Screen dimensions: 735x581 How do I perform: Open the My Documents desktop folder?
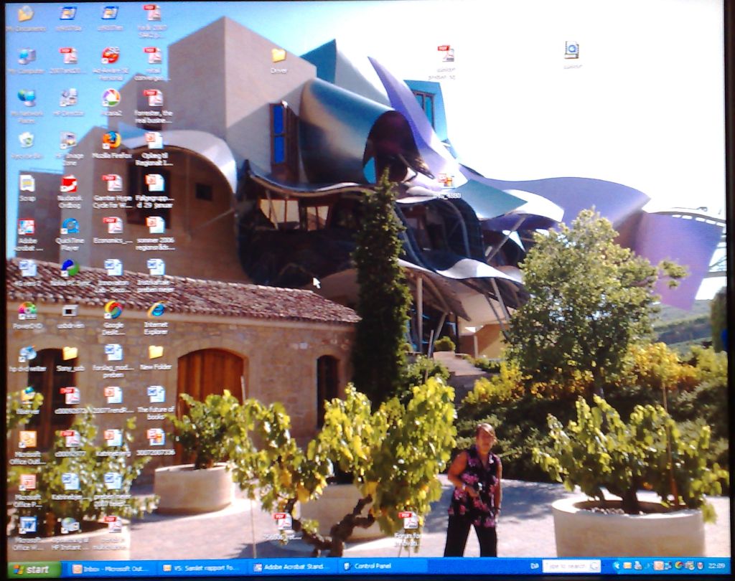25,14
